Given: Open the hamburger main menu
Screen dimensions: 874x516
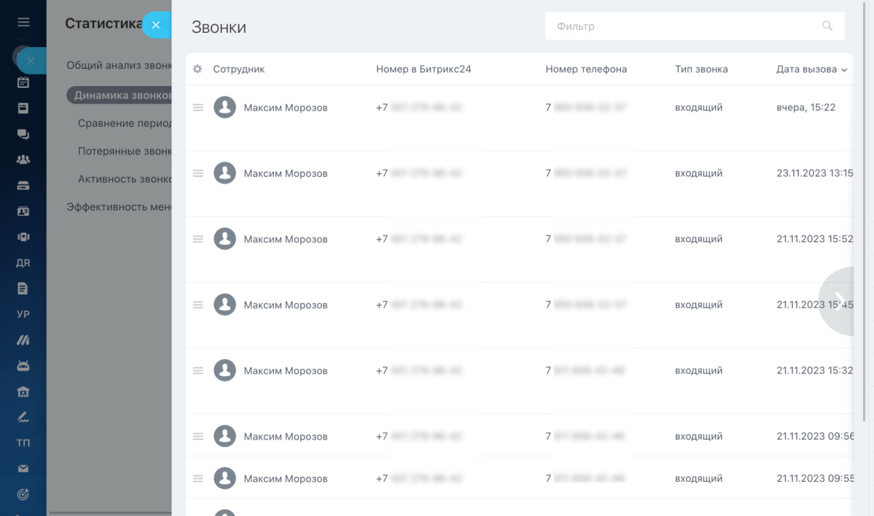Looking at the screenshot, I should [23, 23].
